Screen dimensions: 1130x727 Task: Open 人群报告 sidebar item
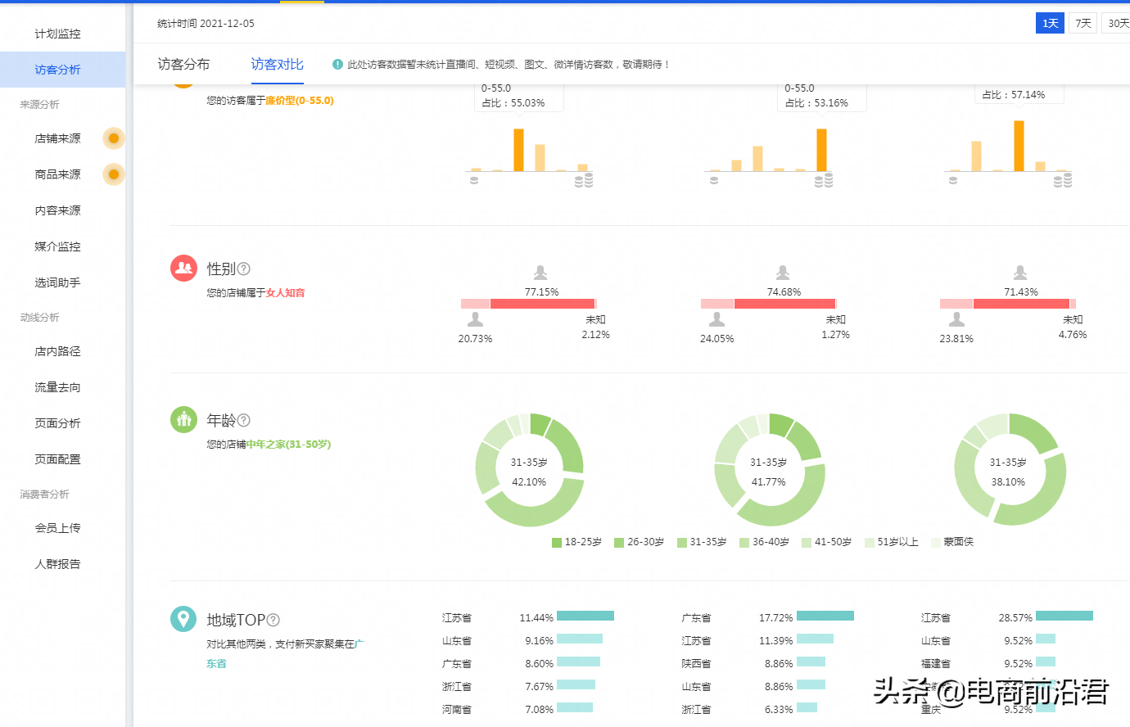coord(57,564)
